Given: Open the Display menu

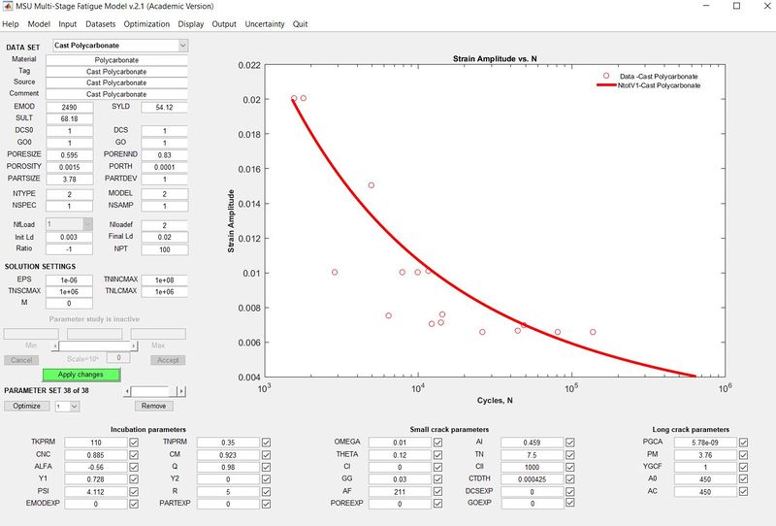Looking at the screenshot, I should click(190, 23).
